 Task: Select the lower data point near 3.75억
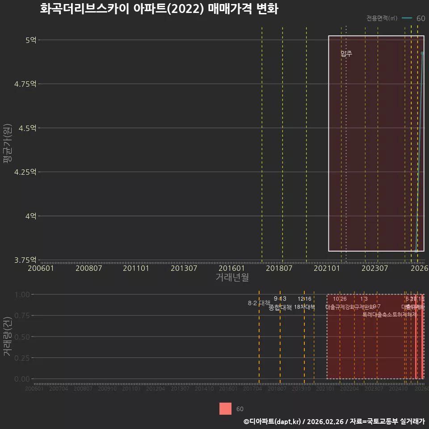click(416, 251)
